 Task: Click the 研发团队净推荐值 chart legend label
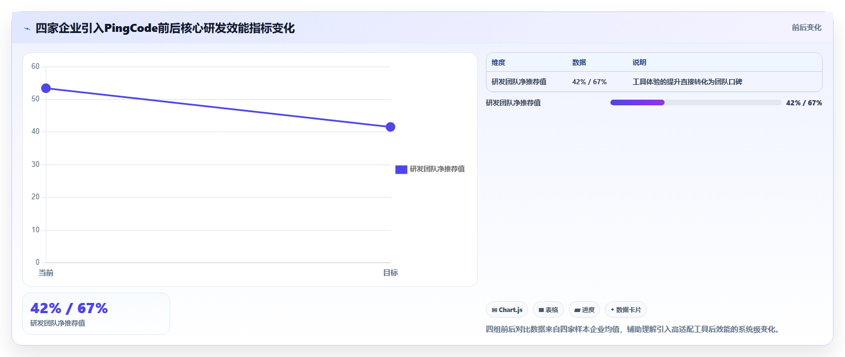437,169
